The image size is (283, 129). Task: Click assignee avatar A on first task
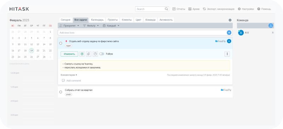[x=229, y=41]
